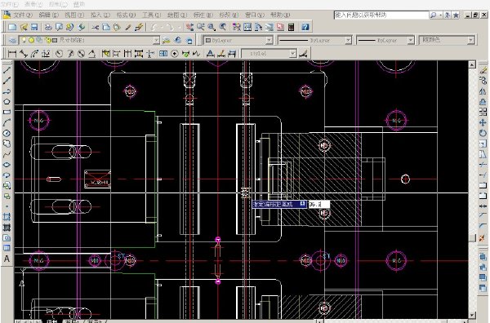Select the Line draw tool
The height and width of the screenshot is (323, 490).
click(x=7, y=70)
